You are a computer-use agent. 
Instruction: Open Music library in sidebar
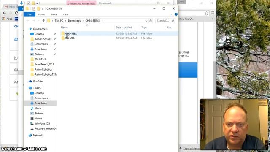click(38, 108)
